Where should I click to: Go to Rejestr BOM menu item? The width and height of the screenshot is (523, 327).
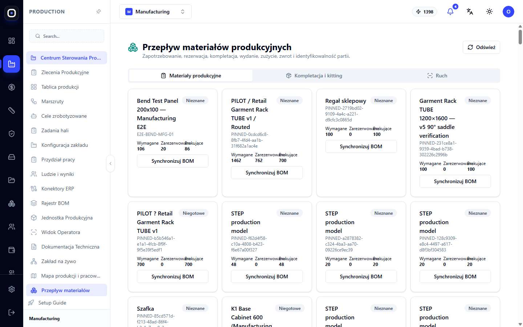point(66,203)
